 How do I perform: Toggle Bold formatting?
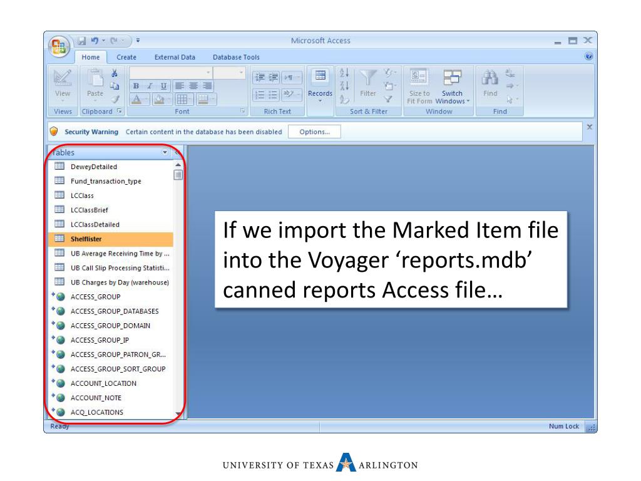coord(136,86)
